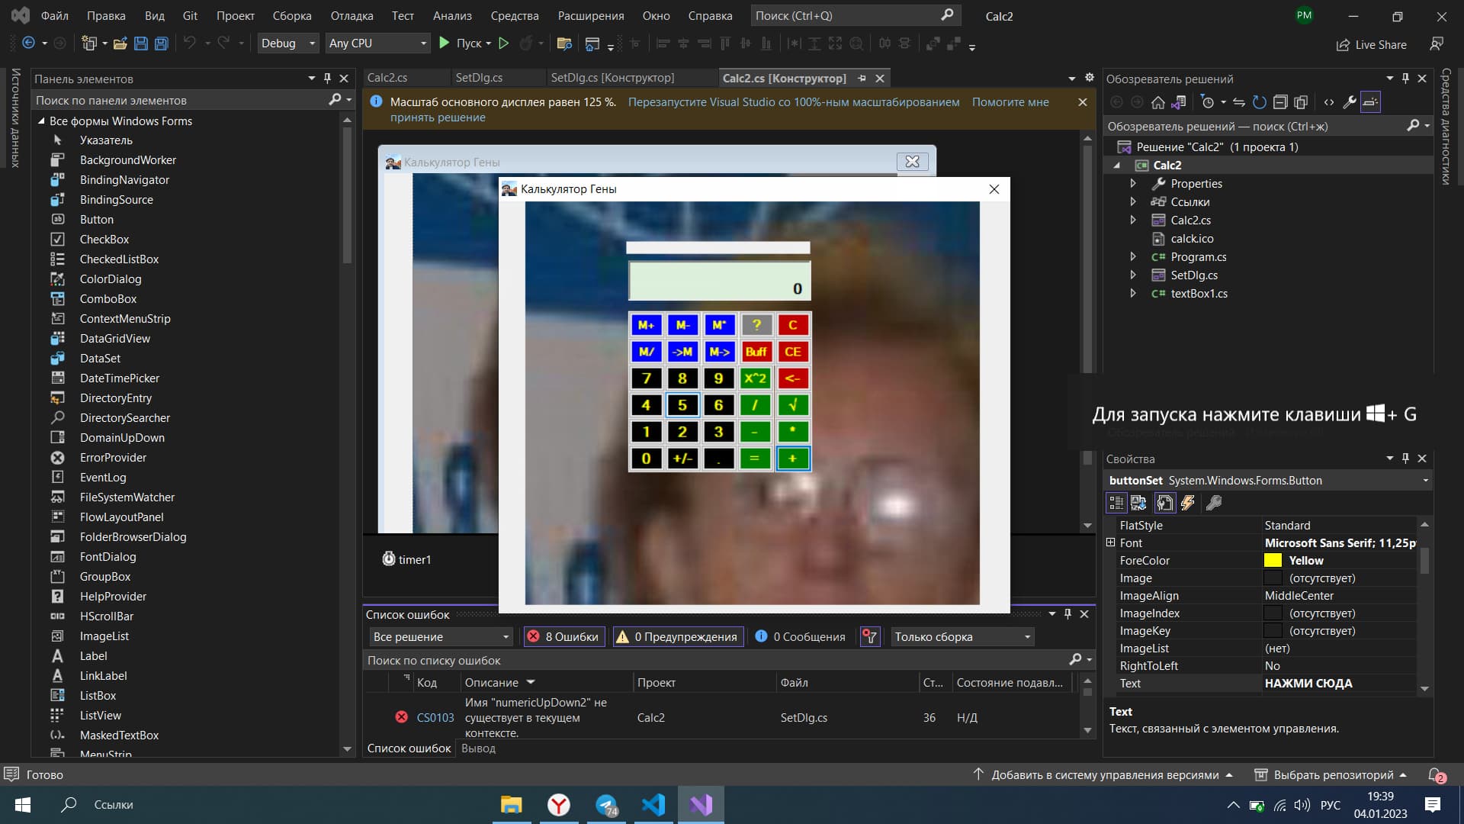Toggle auto-hide pin on Список ошибок panel
The image size is (1464, 824).
[x=1067, y=614]
